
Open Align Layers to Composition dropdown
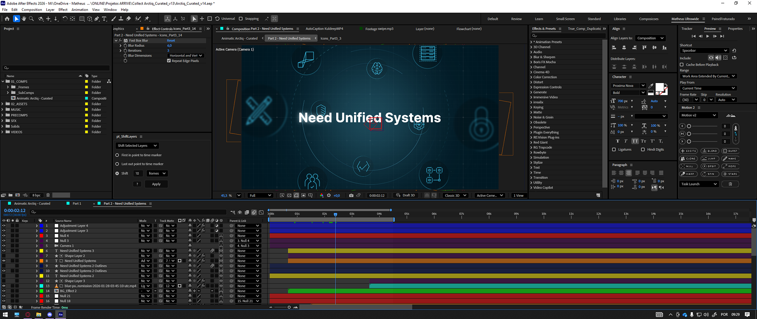click(x=651, y=38)
